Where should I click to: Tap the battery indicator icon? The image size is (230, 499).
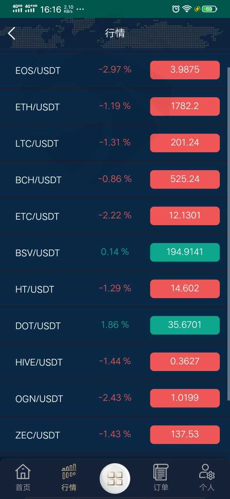coord(210,9)
